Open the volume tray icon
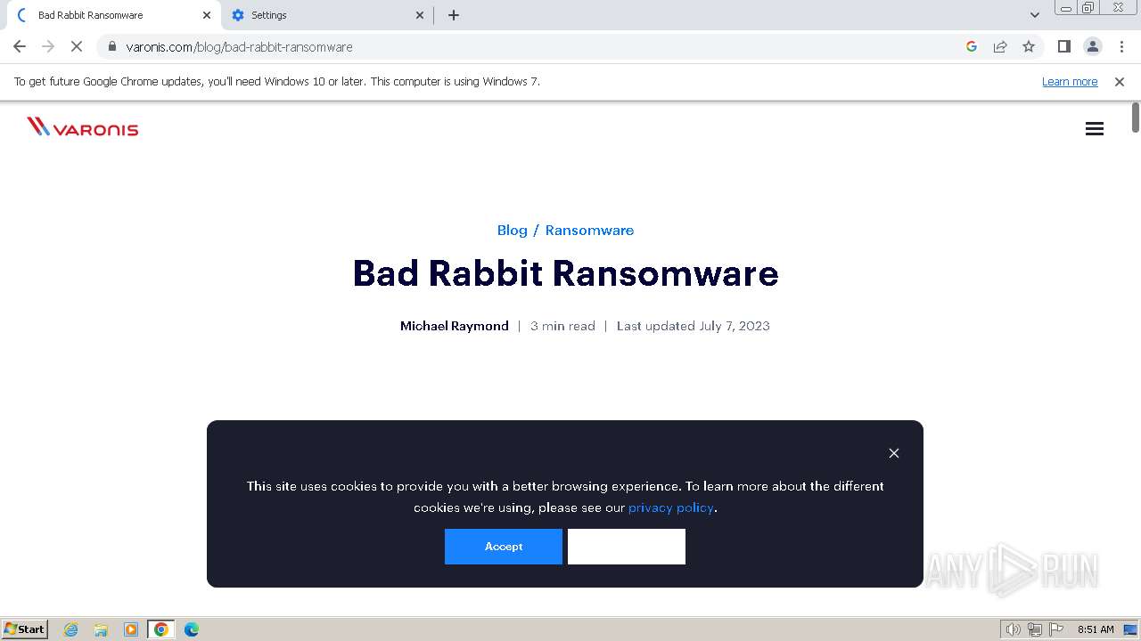Image resolution: width=1141 pixels, height=641 pixels. [1014, 629]
